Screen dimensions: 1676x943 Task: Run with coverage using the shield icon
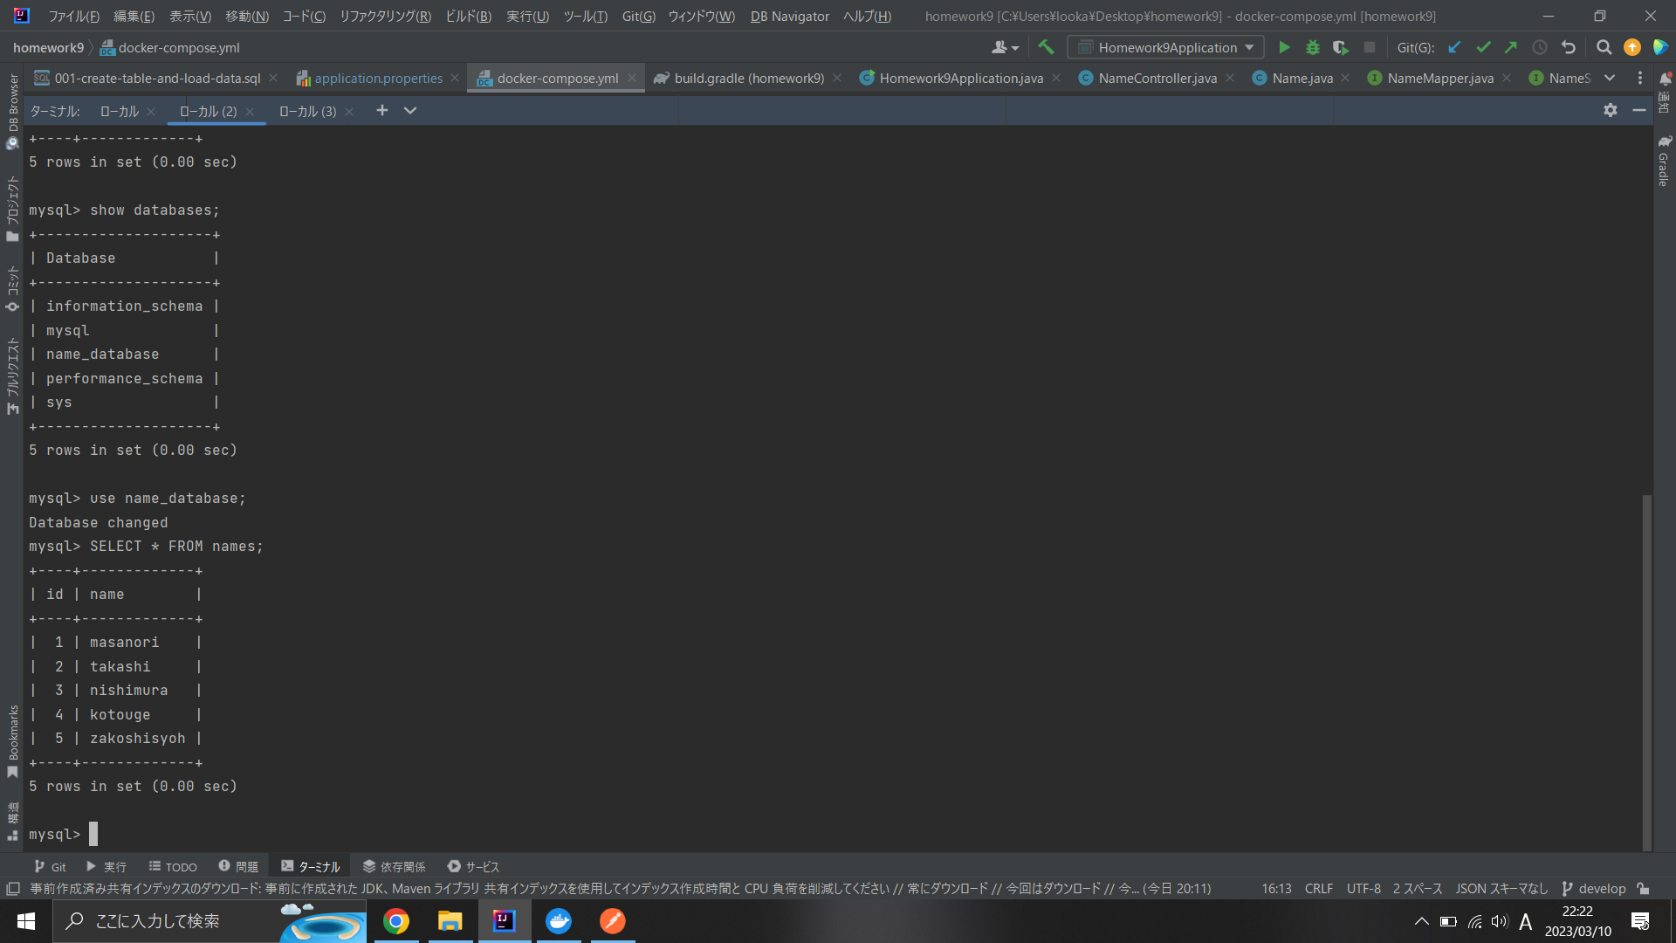1341,47
